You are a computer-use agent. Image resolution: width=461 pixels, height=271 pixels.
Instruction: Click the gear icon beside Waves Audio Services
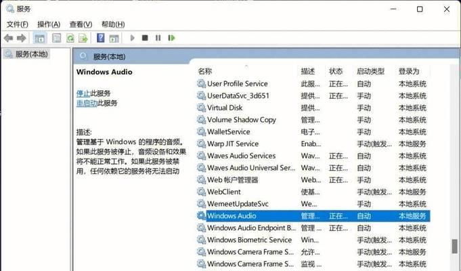click(x=202, y=156)
